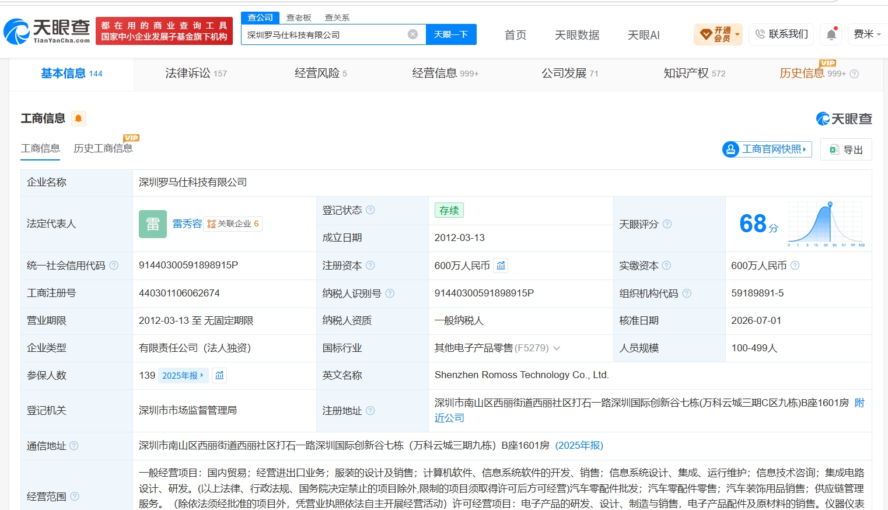Screen dimensions: 888x510
Task: Click help icon beside 通信地址
Action: [x=74, y=446]
